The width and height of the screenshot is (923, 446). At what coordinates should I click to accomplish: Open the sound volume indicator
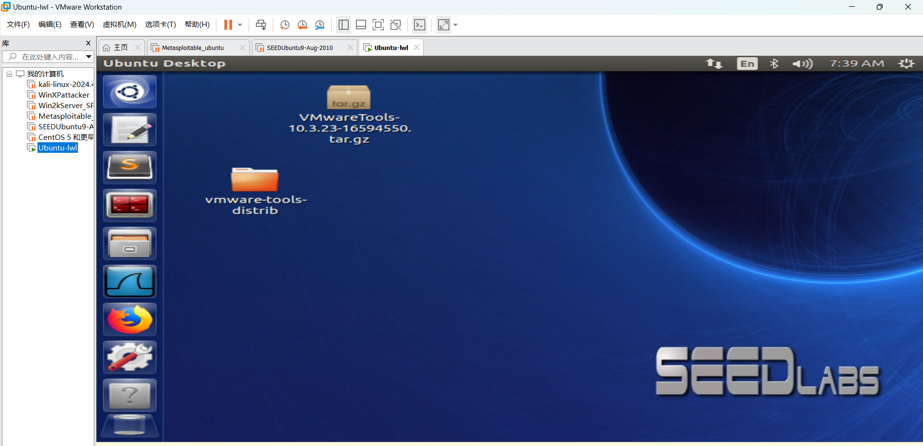point(802,63)
